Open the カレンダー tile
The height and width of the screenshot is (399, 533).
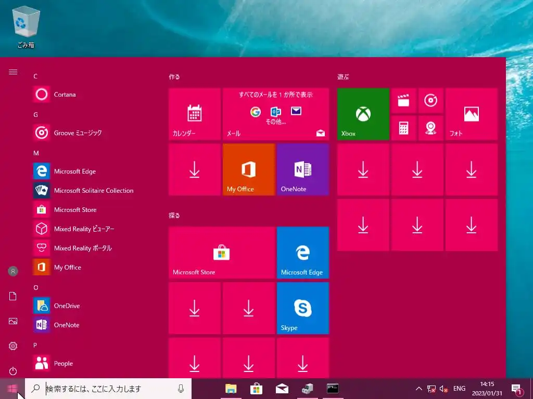pos(195,114)
